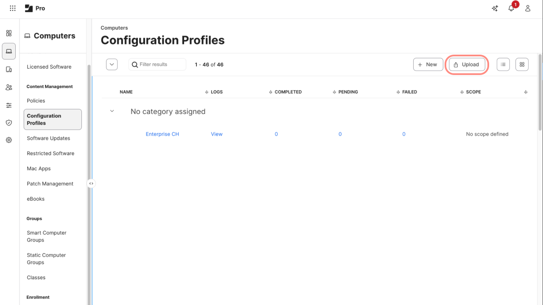This screenshot has width=543, height=305.
Task: Open Smart Computer Groups menu item
Action: coord(47,236)
